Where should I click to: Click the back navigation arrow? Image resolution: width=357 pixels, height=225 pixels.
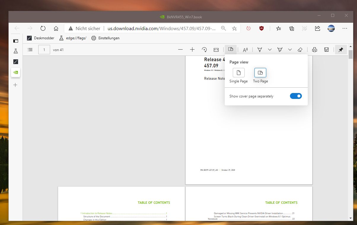point(17,28)
